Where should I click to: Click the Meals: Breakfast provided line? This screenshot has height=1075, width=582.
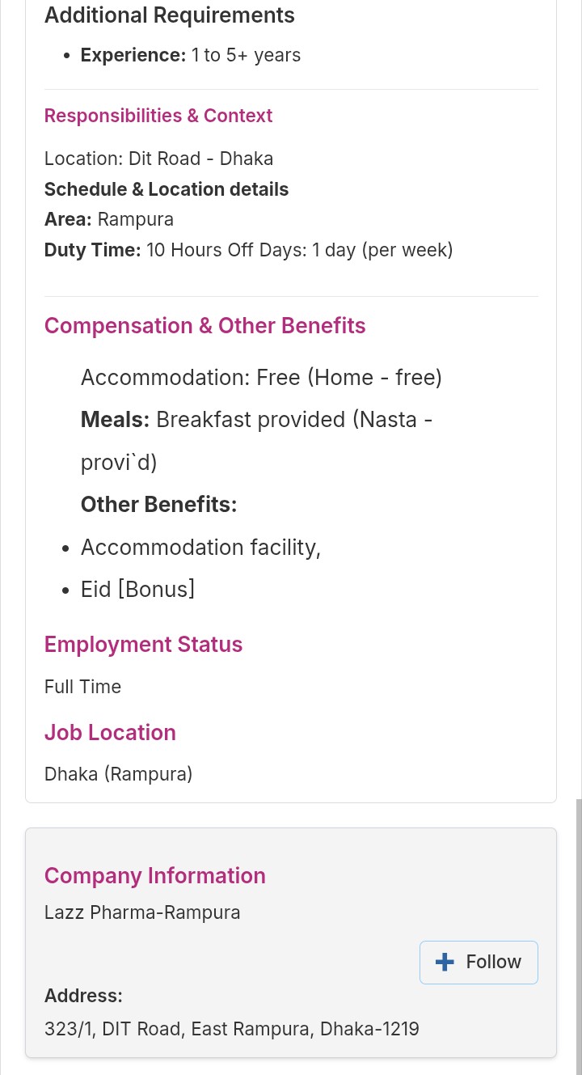tap(255, 420)
